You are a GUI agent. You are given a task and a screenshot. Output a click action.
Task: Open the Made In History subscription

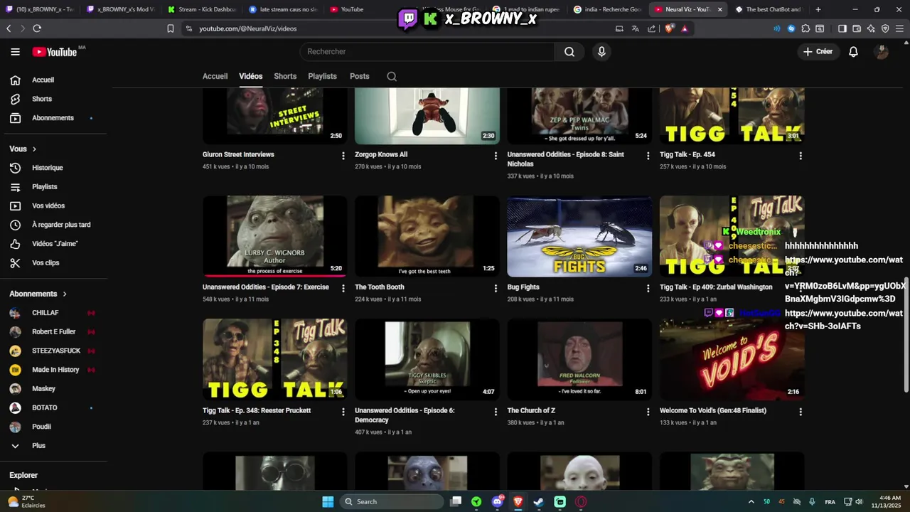tap(55, 370)
